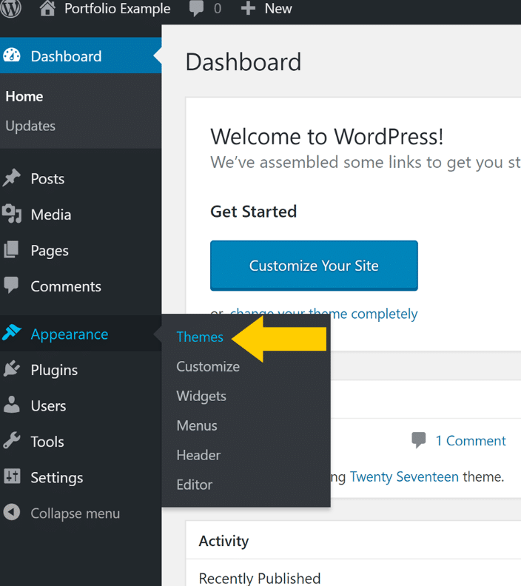Image resolution: width=521 pixels, height=586 pixels.
Task: Open the Settings menu
Action: 57,478
